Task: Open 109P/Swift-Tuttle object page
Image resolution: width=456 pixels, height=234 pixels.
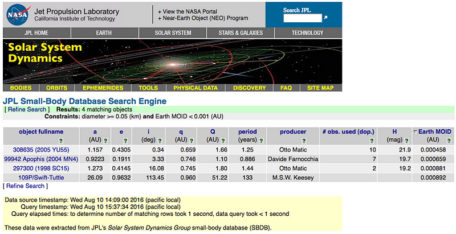Action: click(x=41, y=178)
